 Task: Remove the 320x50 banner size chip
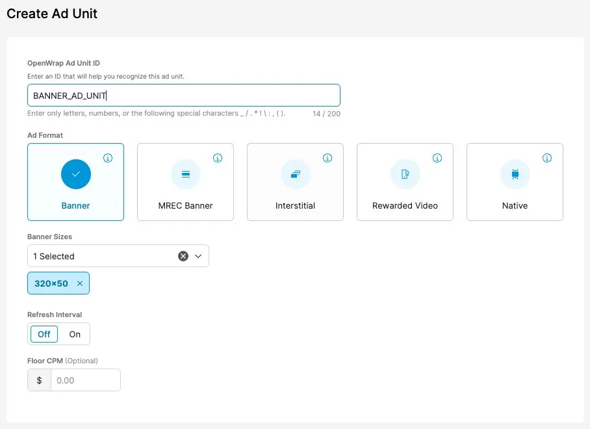81,283
